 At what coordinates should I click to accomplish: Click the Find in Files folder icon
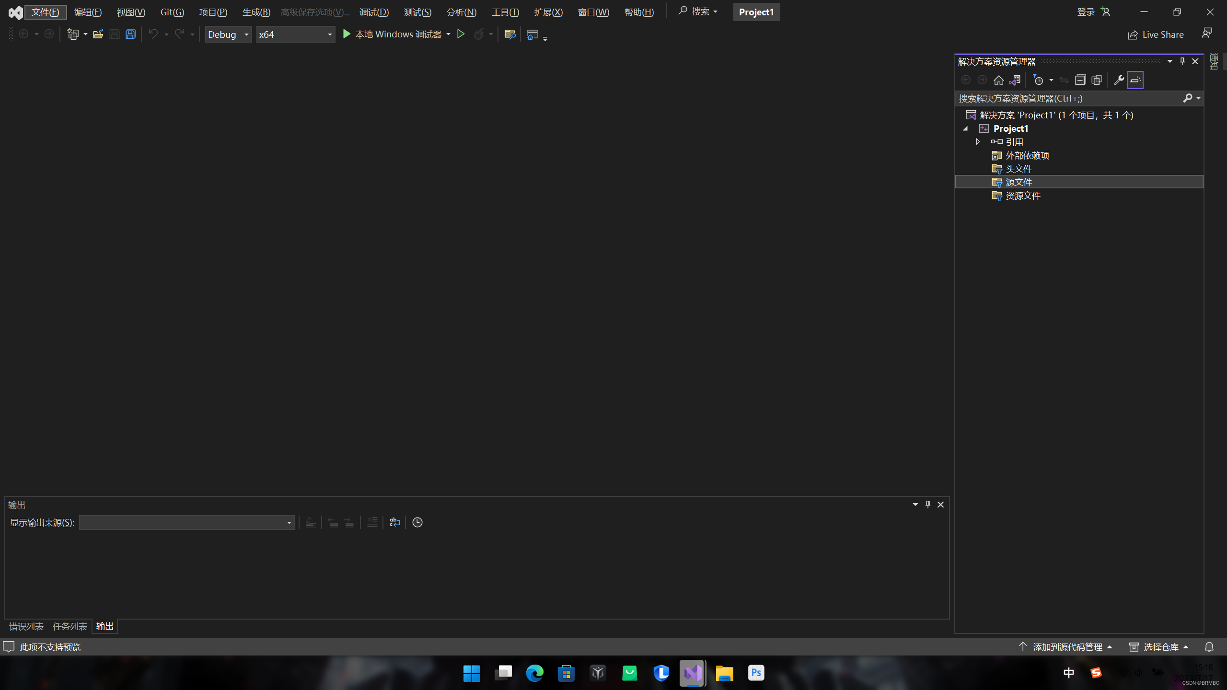click(509, 34)
